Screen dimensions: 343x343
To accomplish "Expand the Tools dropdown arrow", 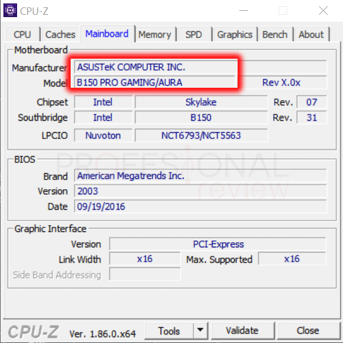I will pyautogui.click(x=201, y=330).
